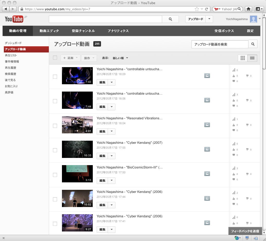
Task: Expand account menu arrow beside avatar
Action: [260, 19]
